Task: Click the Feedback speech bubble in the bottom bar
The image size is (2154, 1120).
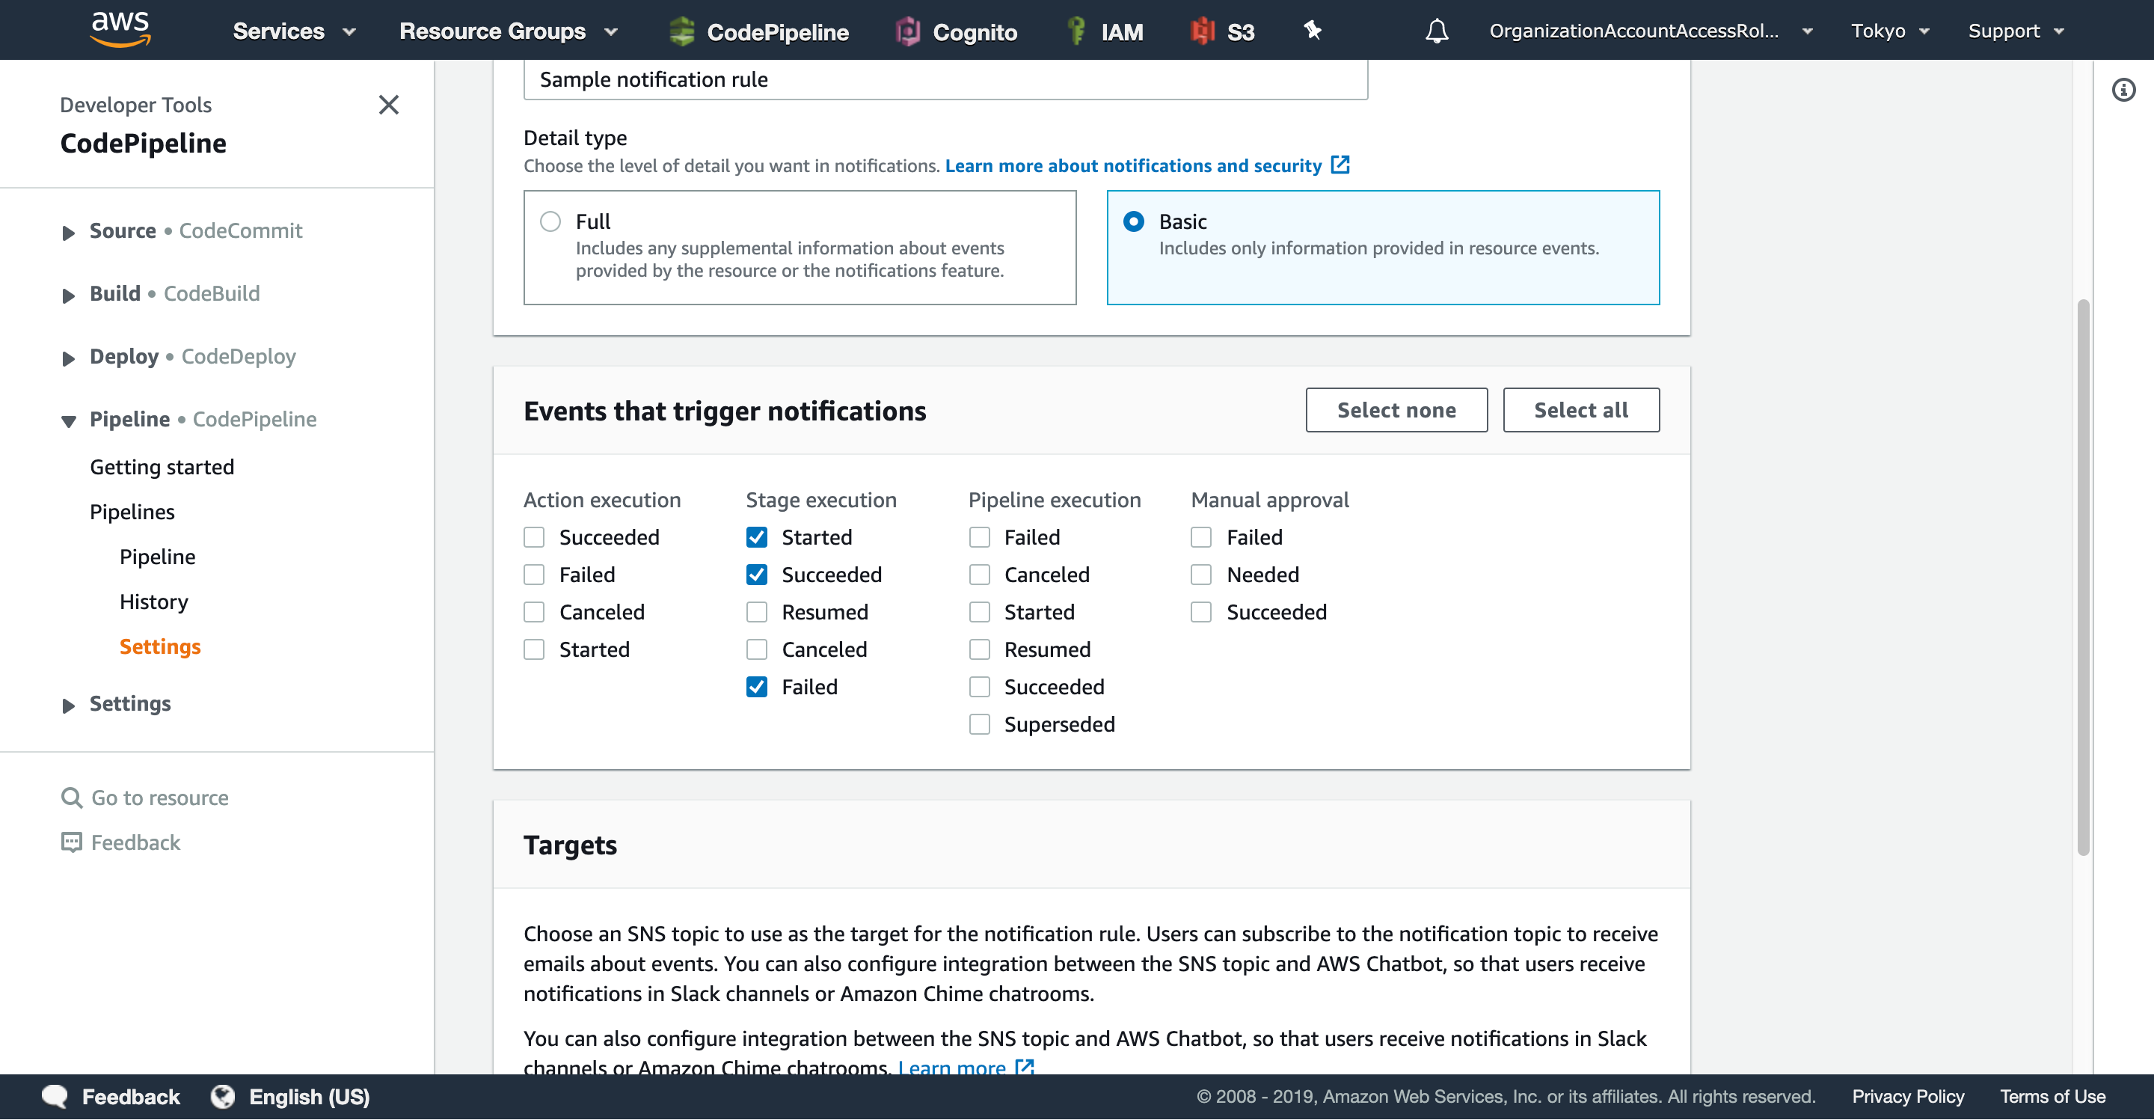Action: [x=54, y=1096]
